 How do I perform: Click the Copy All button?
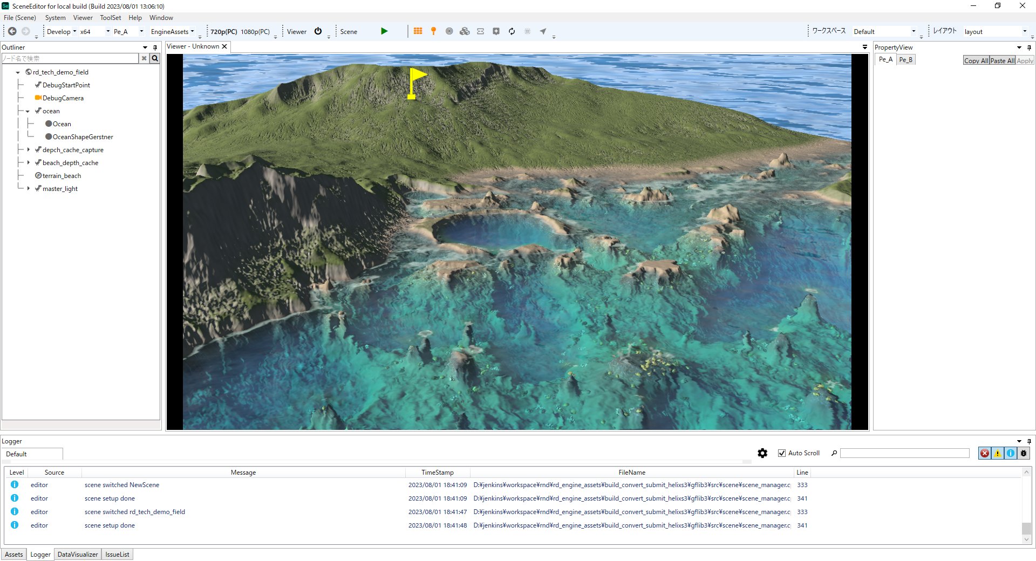coord(976,60)
